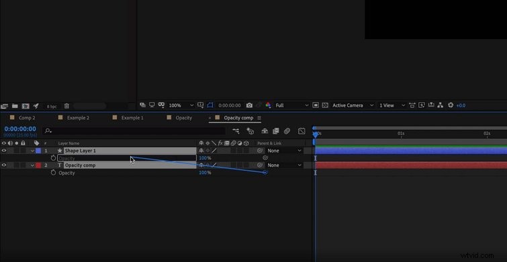Open the Full resolution dropdown
Viewport: 507px width, 262px height.
pos(292,105)
